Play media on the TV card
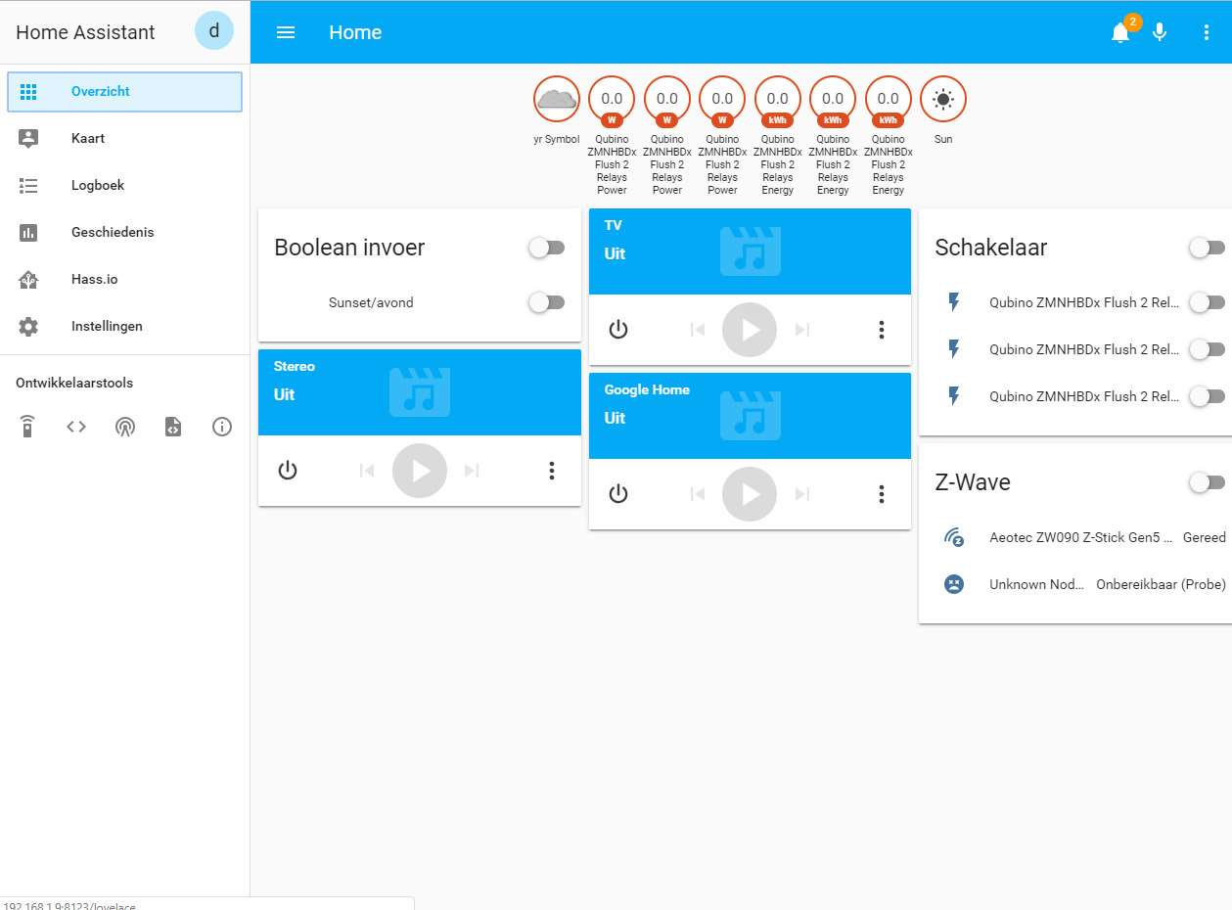Viewport: 1232px width, 910px height. [751, 330]
